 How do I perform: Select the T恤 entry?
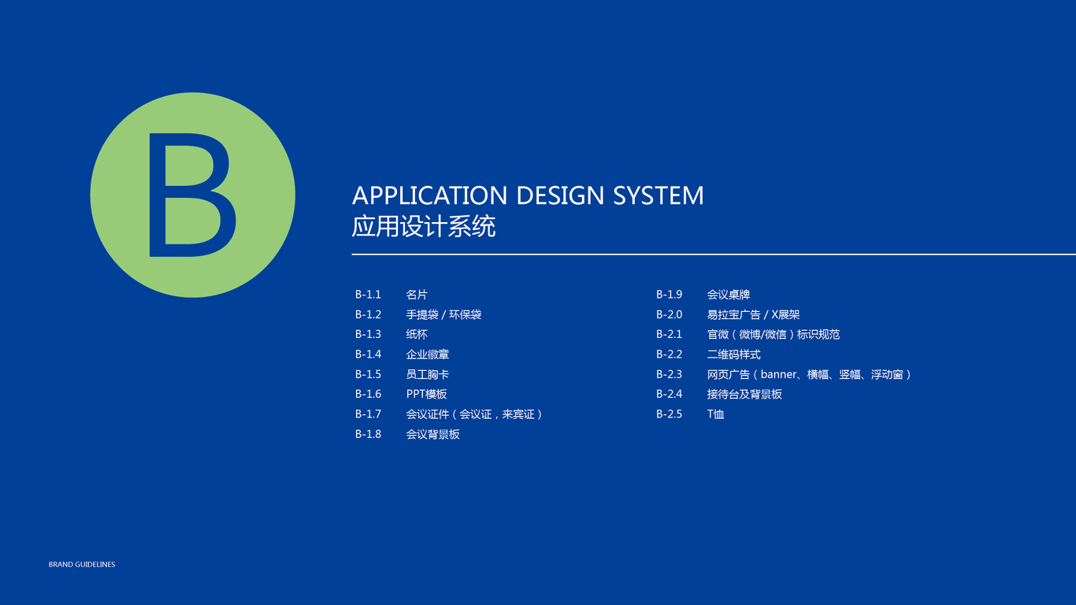[715, 414]
